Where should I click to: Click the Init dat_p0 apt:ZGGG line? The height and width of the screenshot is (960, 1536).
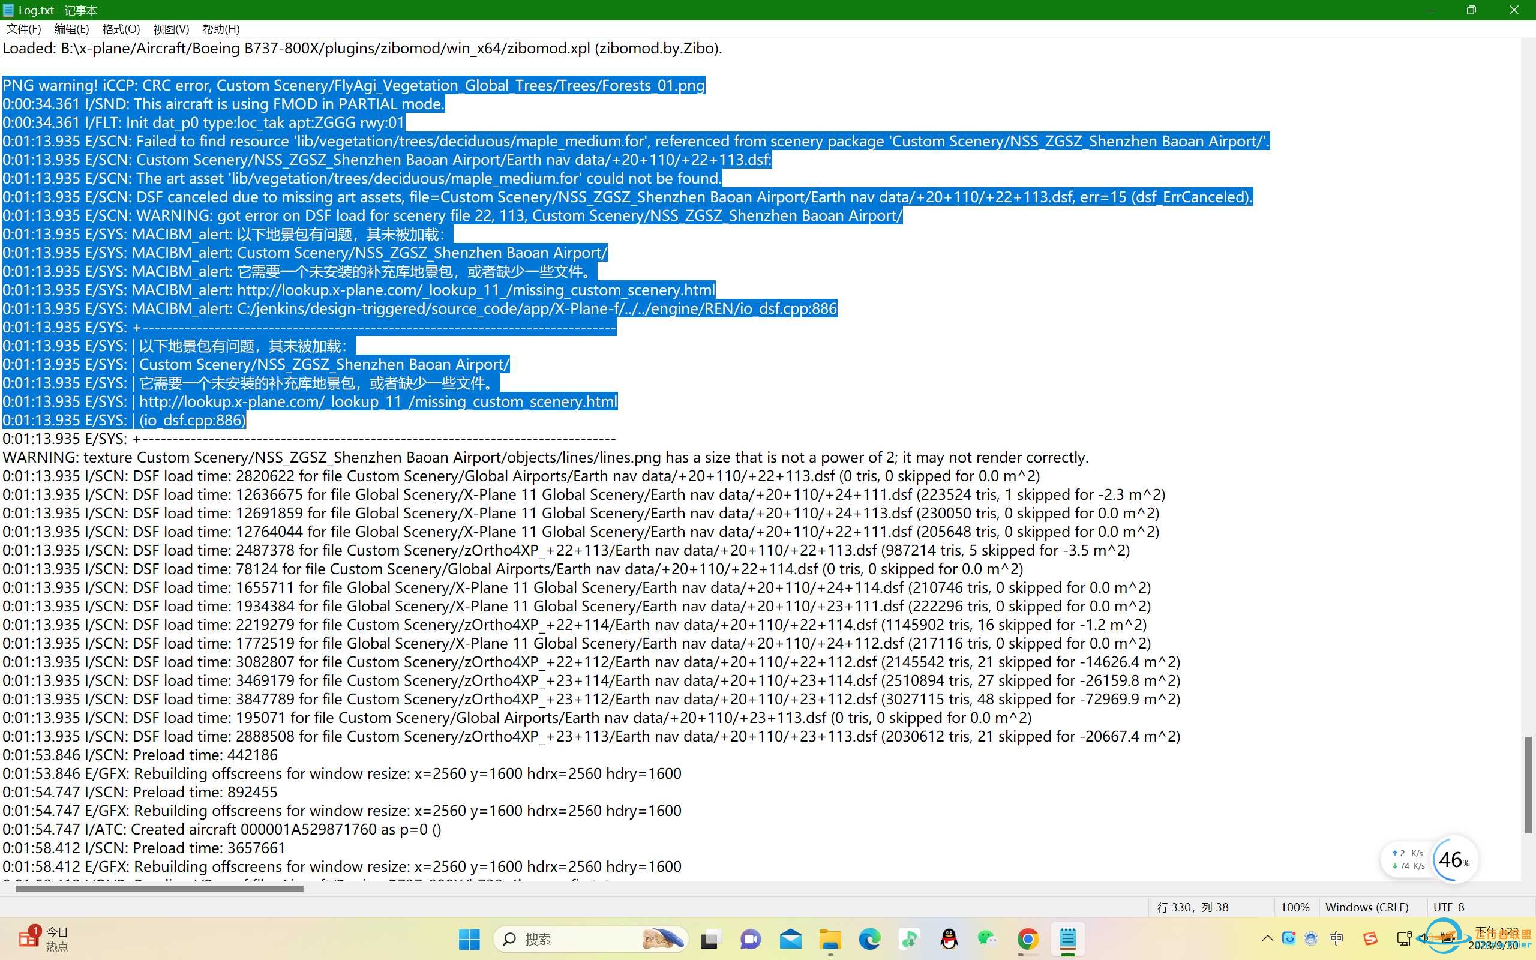point(204,122)
